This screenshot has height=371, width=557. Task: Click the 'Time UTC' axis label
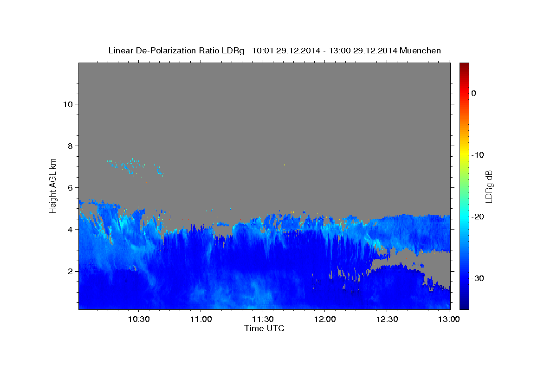[264, 328]
